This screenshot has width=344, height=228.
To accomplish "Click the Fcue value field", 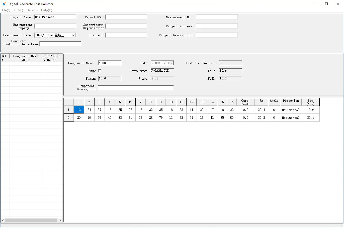I will (231, 71).
